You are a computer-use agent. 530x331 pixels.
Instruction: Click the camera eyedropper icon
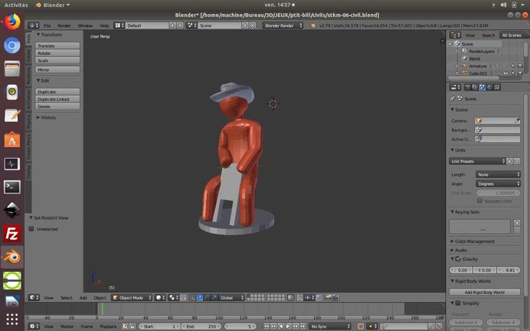517,121
